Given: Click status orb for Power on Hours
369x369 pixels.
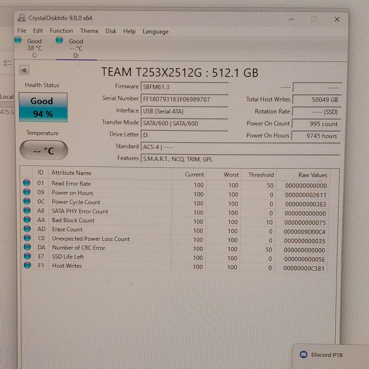Looking at the screenshot, I should coord(27,192).
